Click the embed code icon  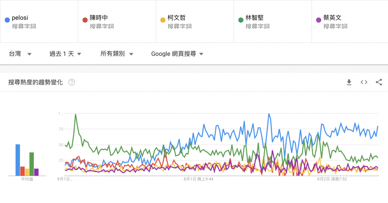coord(364,82)
